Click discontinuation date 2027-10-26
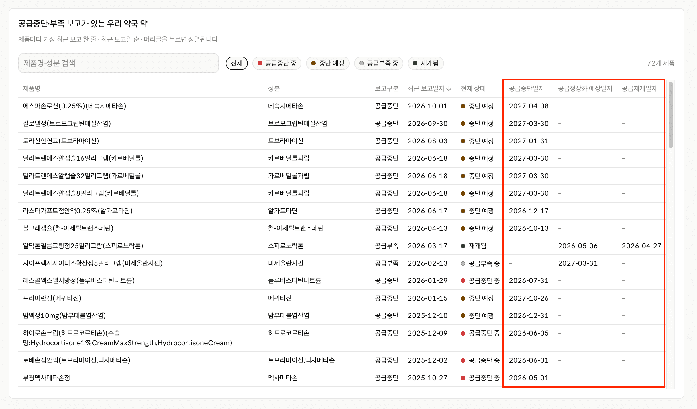 529,298
